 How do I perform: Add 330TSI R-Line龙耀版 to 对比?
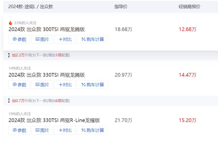pos(65,130)
